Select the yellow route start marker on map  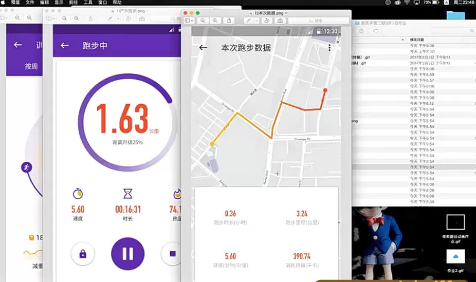[212, 144]
